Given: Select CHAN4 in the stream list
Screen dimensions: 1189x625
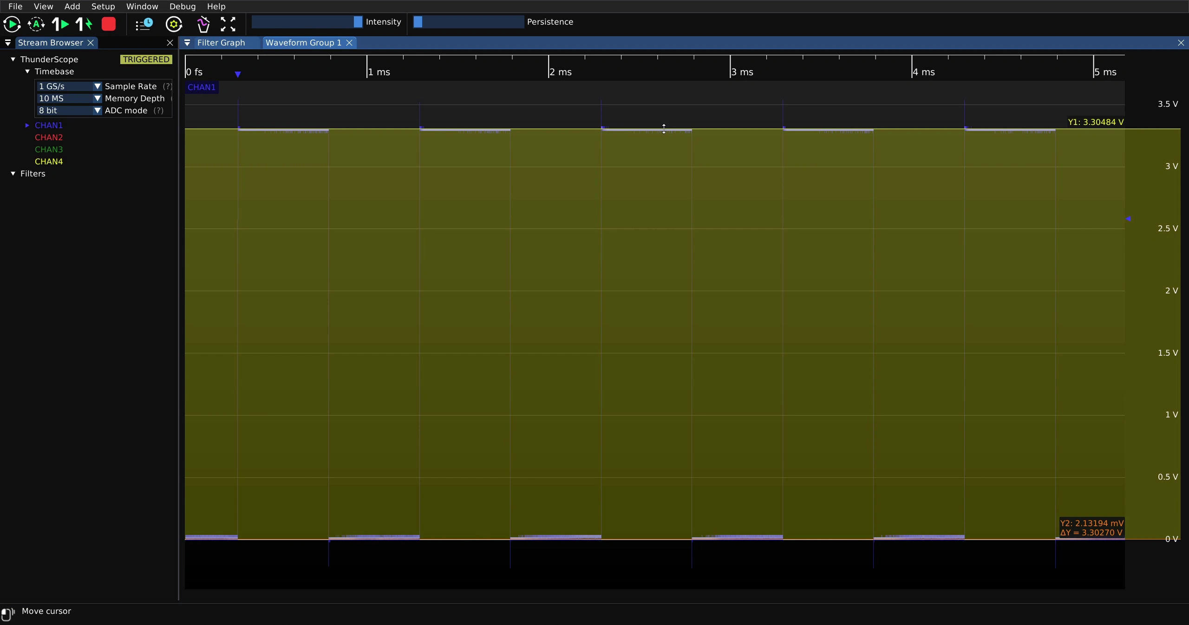Looking at the screenshot, I should click(x=49, y=162).
